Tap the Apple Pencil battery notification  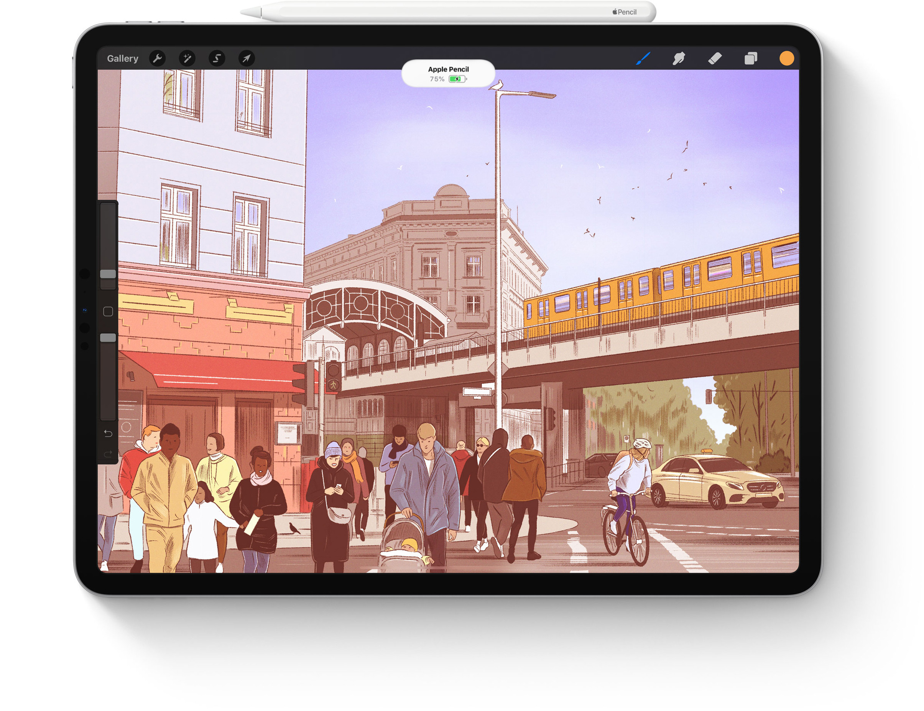click(x=448, y=74)
